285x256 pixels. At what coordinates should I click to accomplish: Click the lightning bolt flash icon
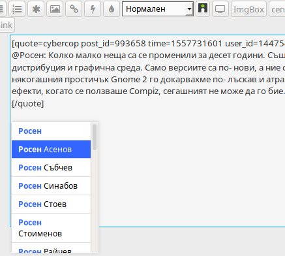93,9
